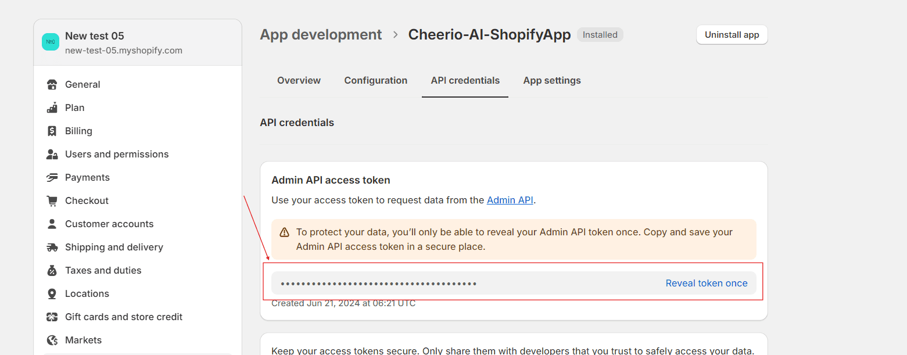
Task: Click the New test 05 store avatar
Action: point(51,42)
